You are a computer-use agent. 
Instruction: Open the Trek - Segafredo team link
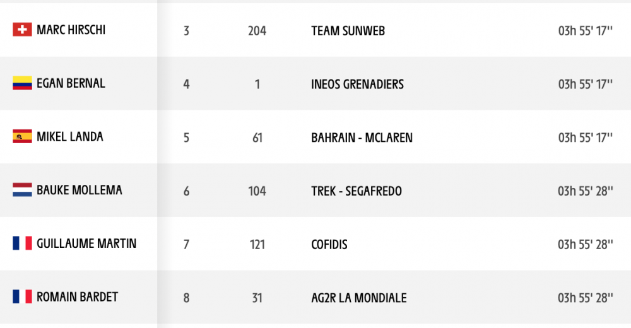tap(357, 190)
